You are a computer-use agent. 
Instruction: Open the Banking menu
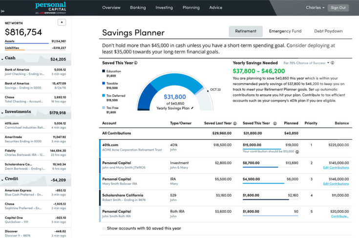[x=138, y=7]
